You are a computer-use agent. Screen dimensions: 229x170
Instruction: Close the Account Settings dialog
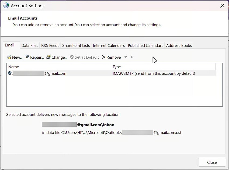click(x=212, y=162)
